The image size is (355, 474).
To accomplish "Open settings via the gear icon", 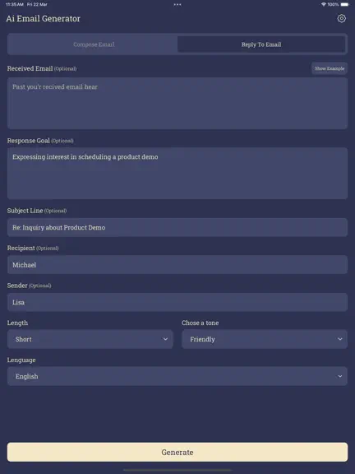I will coord(341,18).
